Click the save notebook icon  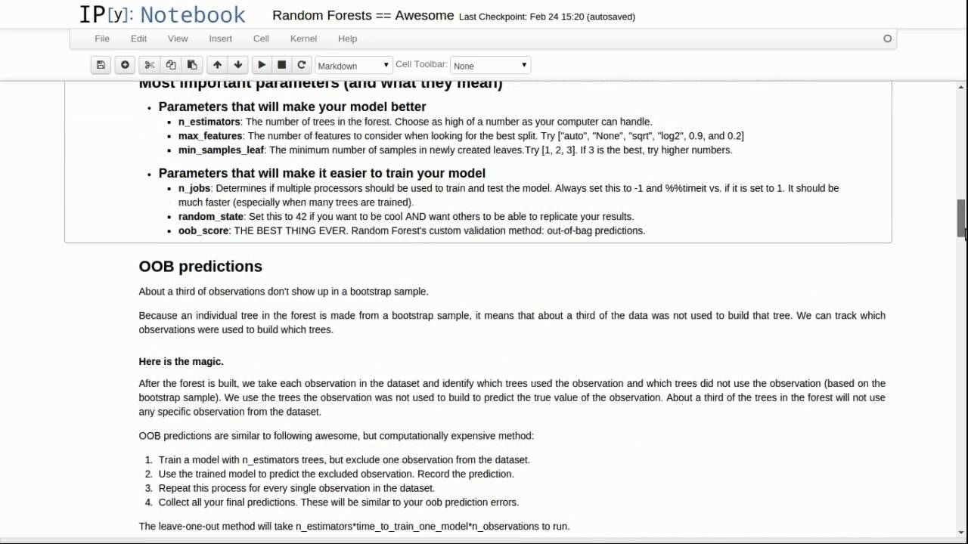(101, 65)
